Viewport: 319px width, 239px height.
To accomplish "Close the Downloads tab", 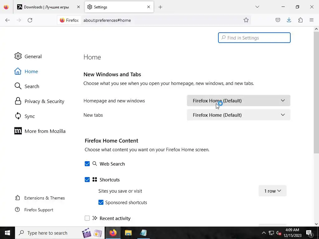I will (x=79, y=7).
